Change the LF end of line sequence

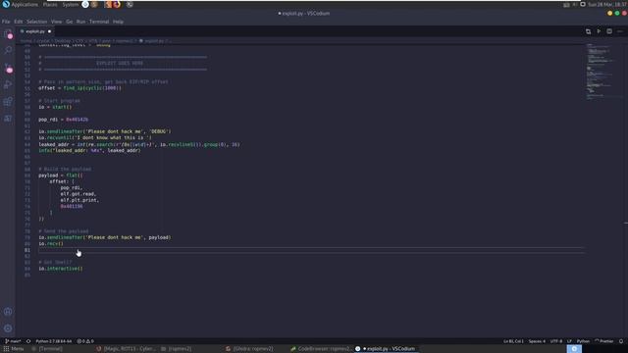(x=569, y=341)
